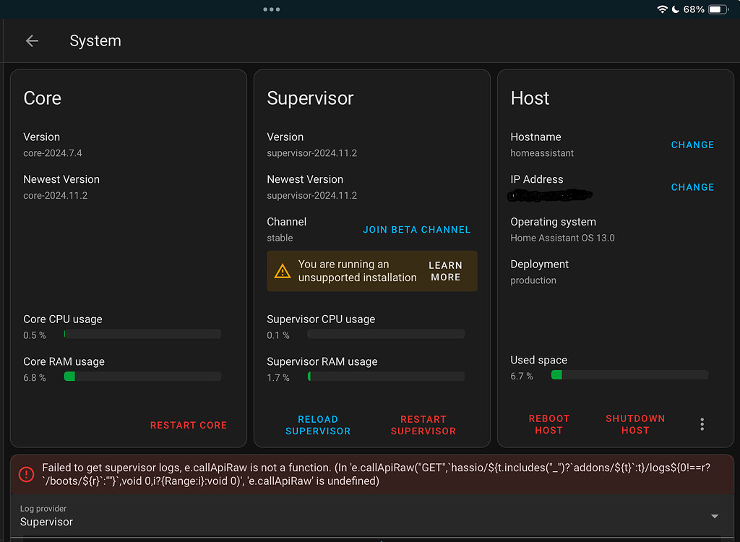Go back using the arrow icon
The image size is (740, 542).
(32, 41)
